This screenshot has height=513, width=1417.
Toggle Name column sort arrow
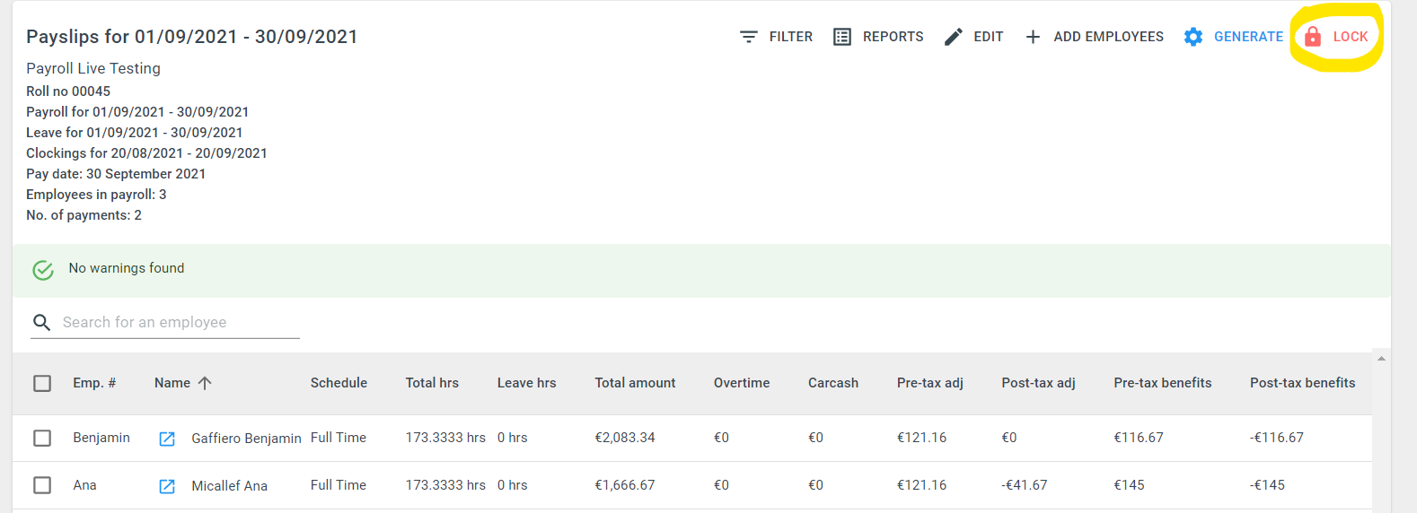click(205, 383)
